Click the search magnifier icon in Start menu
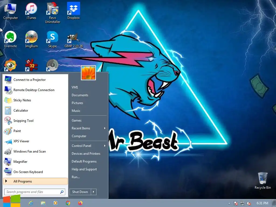 point(62,192)
